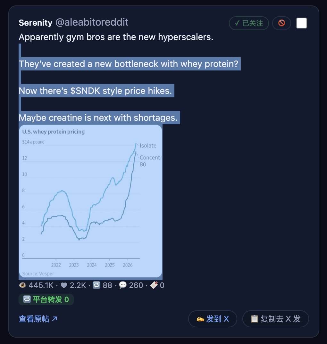The height and width of the screenshot is (344, 327).
Task: Click the speech bubble comments icon
Action: pos(123,285)
